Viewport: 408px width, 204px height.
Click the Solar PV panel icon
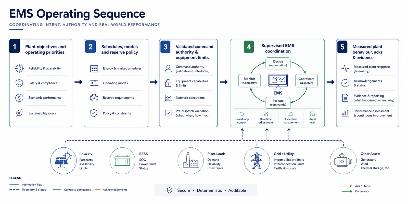tap(63, 161)
